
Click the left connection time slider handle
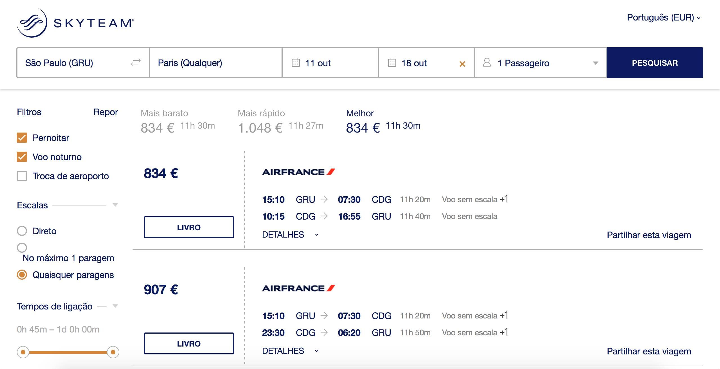[x=23, y=352]
